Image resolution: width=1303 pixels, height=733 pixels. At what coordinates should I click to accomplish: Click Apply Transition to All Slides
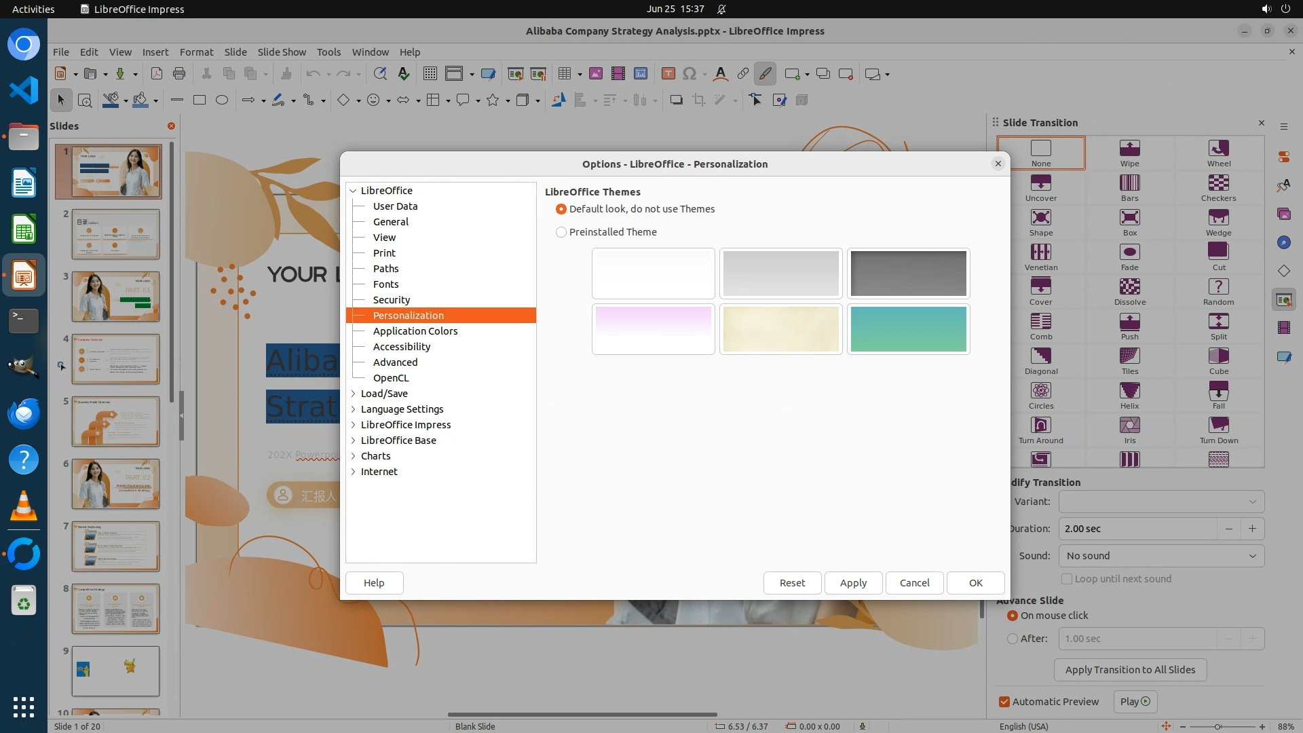tap(1130, 670)
